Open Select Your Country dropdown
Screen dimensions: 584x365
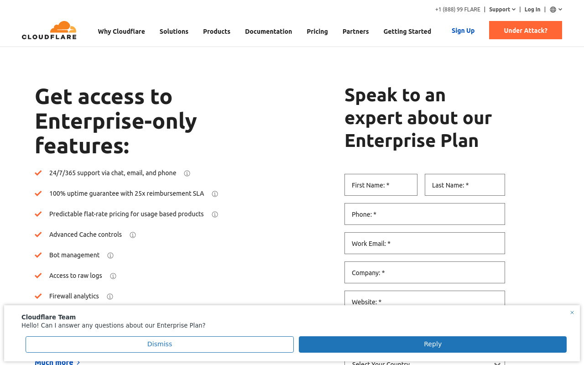425,363
